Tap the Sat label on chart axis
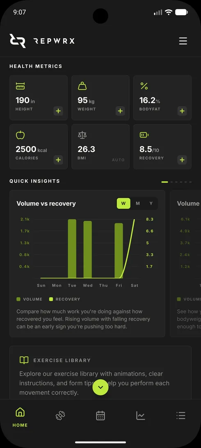 click(135, 285)
